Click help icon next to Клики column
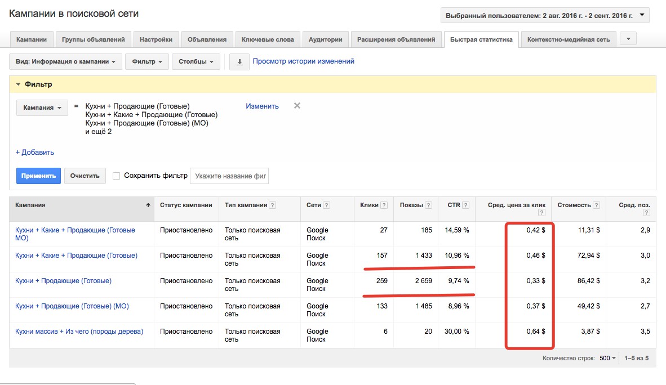This screenshot has width=666, height=385. [x=384, y=205]
